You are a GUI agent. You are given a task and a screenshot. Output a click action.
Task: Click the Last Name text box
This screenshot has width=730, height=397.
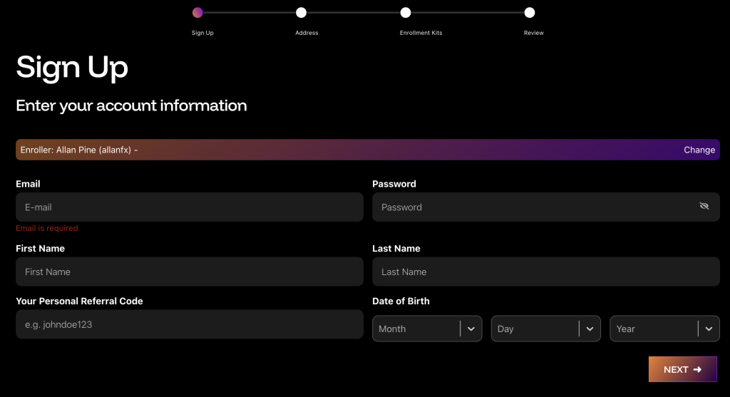pos(545,272)
